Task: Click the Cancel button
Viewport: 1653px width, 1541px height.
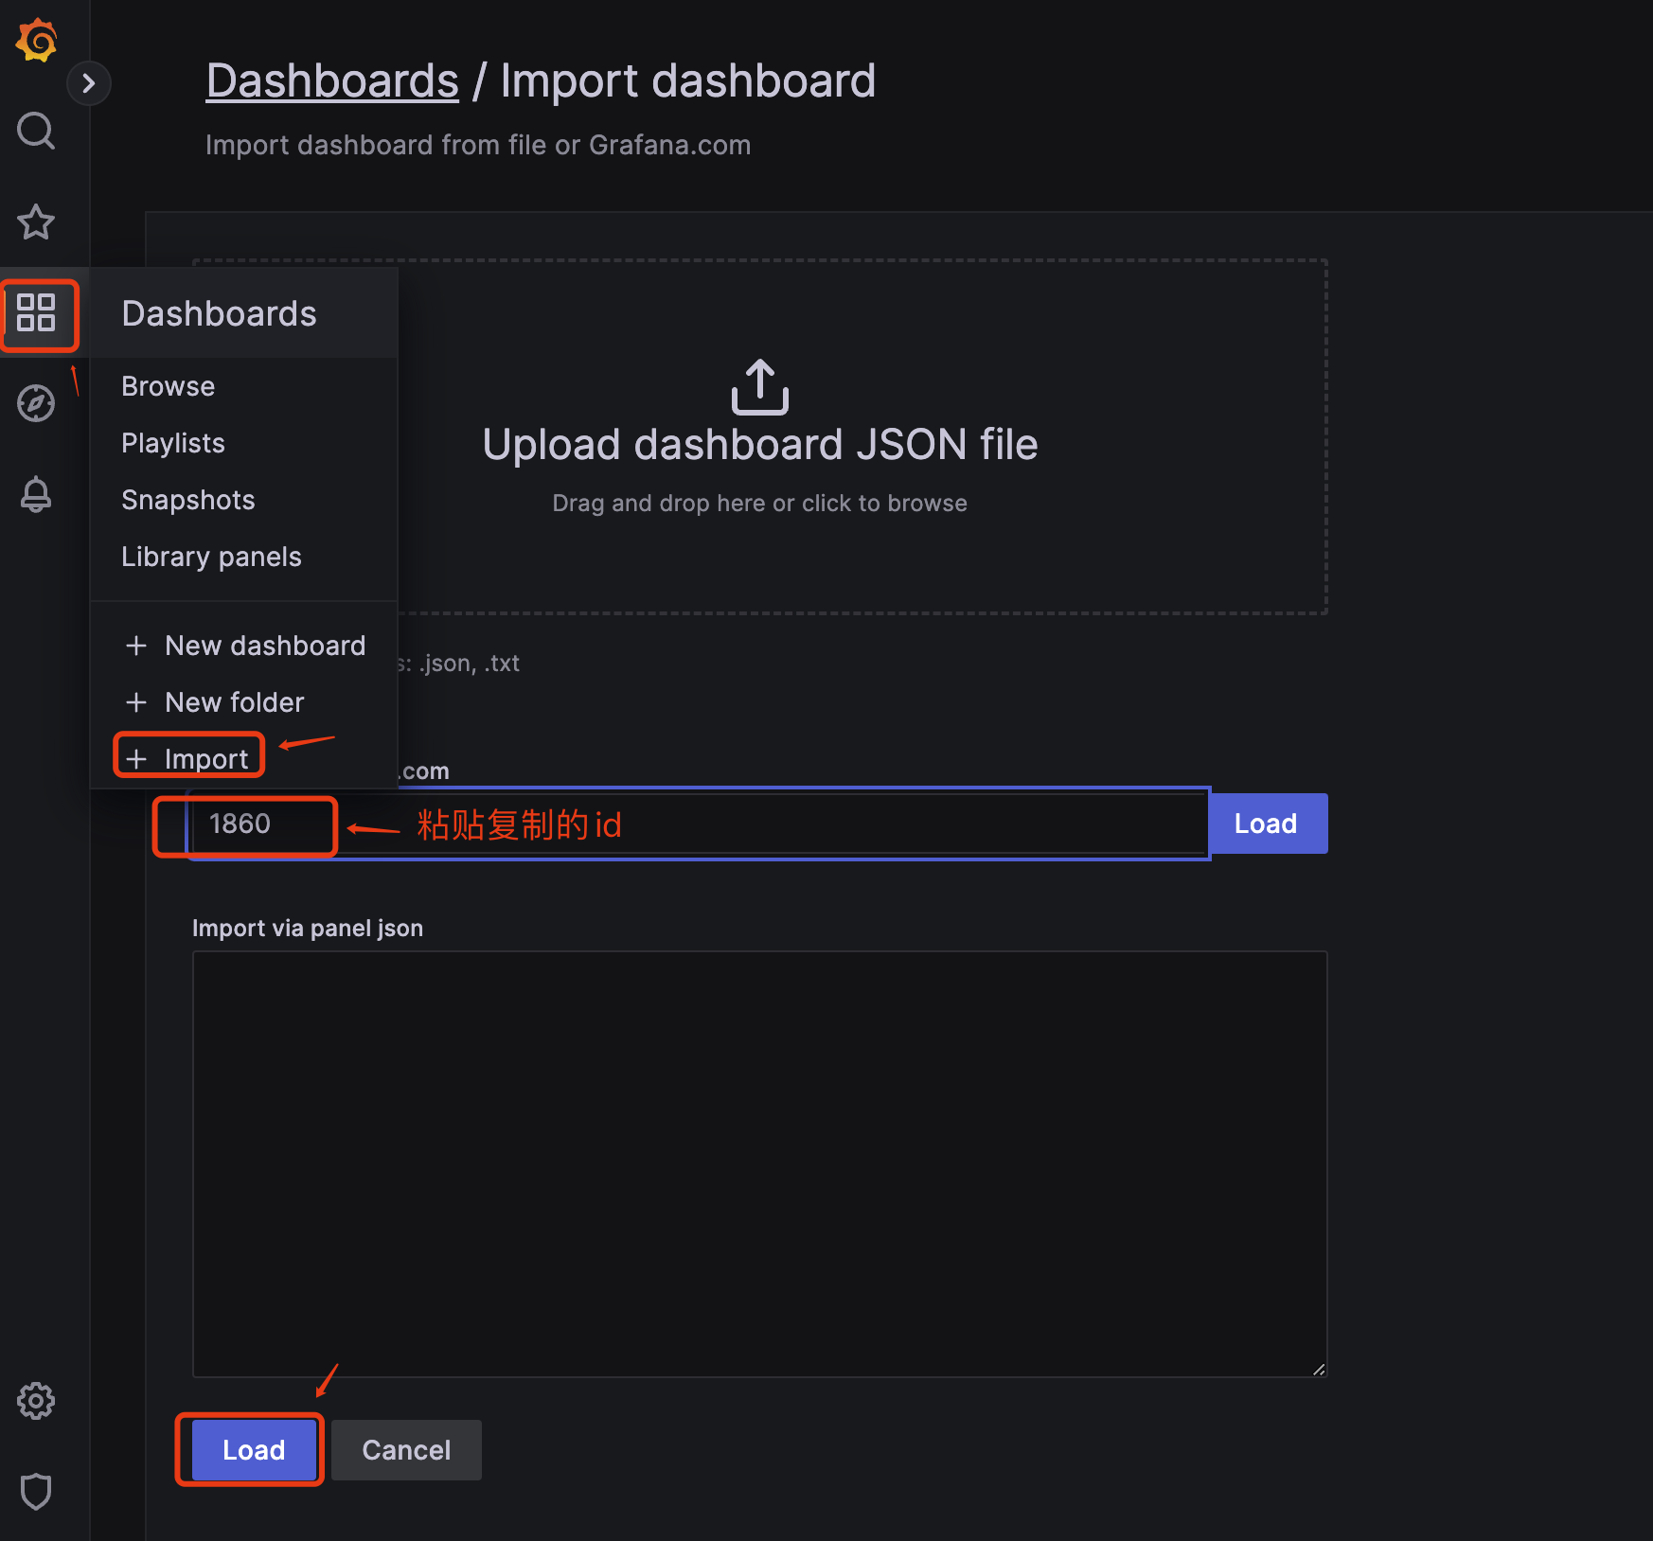Action: point(407,1450)
